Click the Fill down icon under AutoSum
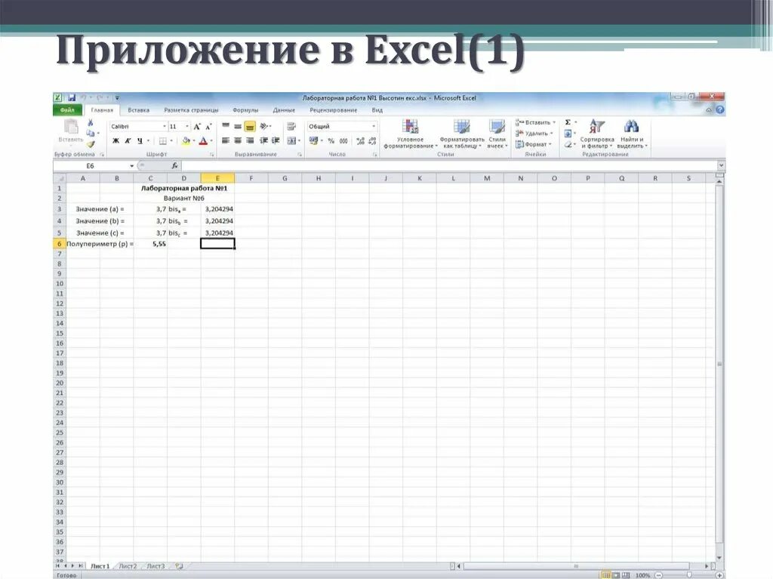The height and width of the screenshot is (579, 773). [568, 133]
